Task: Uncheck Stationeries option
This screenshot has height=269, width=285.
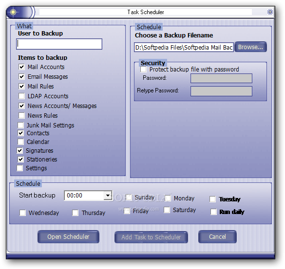Action: pos(21,159)
